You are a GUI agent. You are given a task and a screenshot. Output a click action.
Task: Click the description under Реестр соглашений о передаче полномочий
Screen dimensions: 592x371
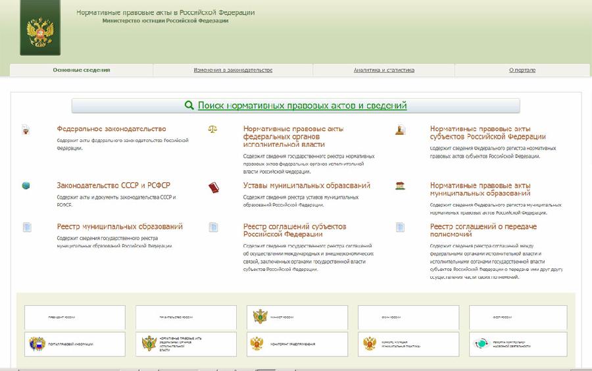[496, 261]
